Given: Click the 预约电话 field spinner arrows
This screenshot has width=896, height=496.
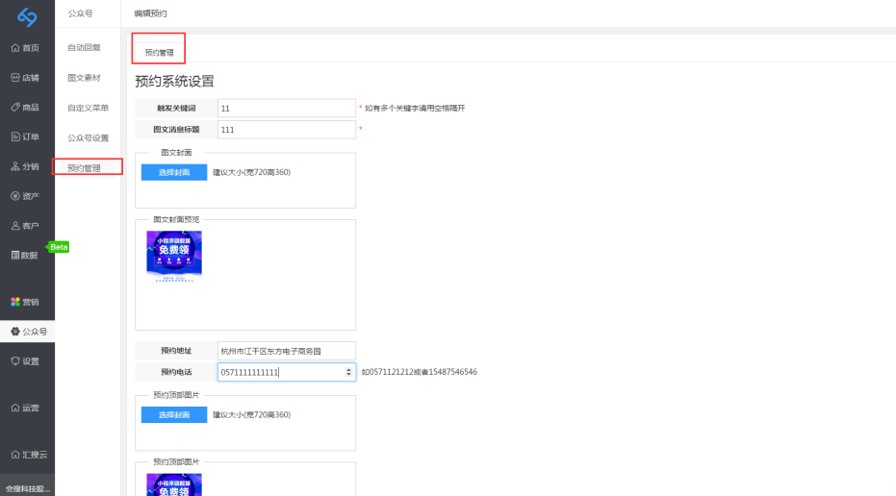Looking at the screenshot, I should [348, 371].
